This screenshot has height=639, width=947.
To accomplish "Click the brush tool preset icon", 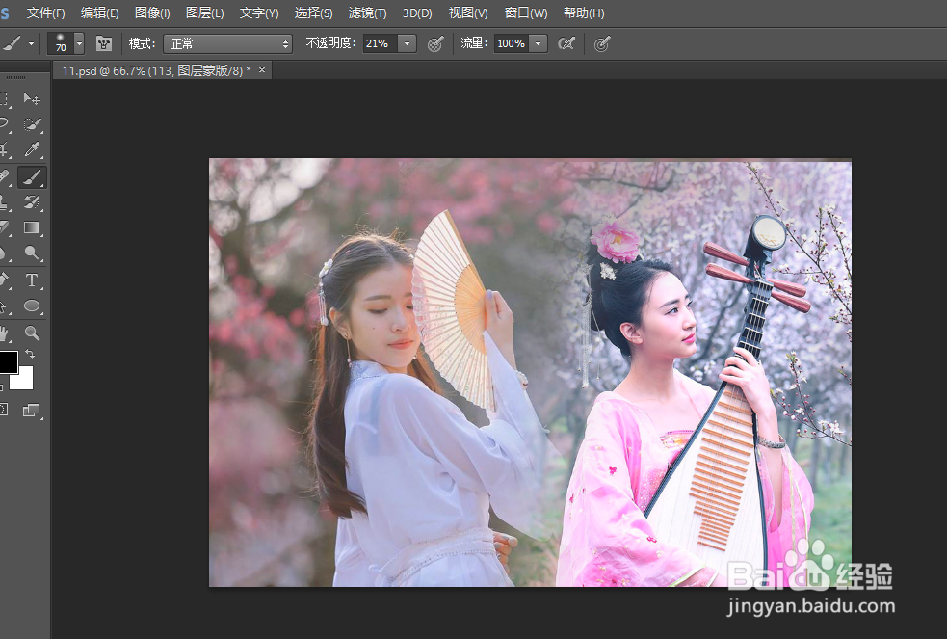I will click(13, 43).
